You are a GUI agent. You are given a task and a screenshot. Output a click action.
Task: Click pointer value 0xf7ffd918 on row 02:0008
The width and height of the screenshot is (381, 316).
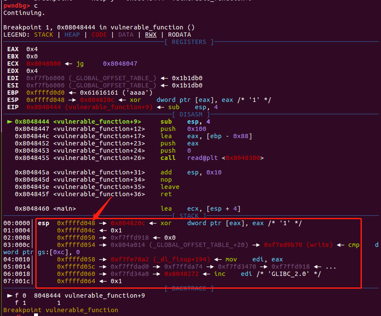pyautogui.click(x=130, y=238)
